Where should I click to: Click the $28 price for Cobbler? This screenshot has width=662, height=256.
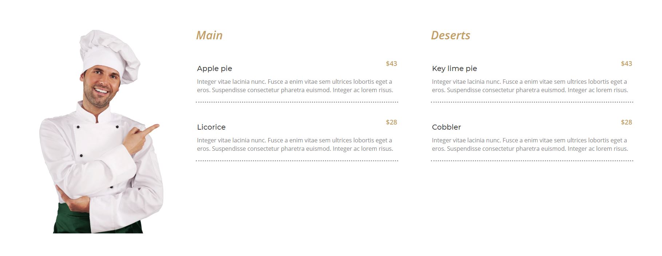click(x=626, y=122)
